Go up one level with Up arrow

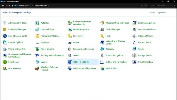(12, 6)
